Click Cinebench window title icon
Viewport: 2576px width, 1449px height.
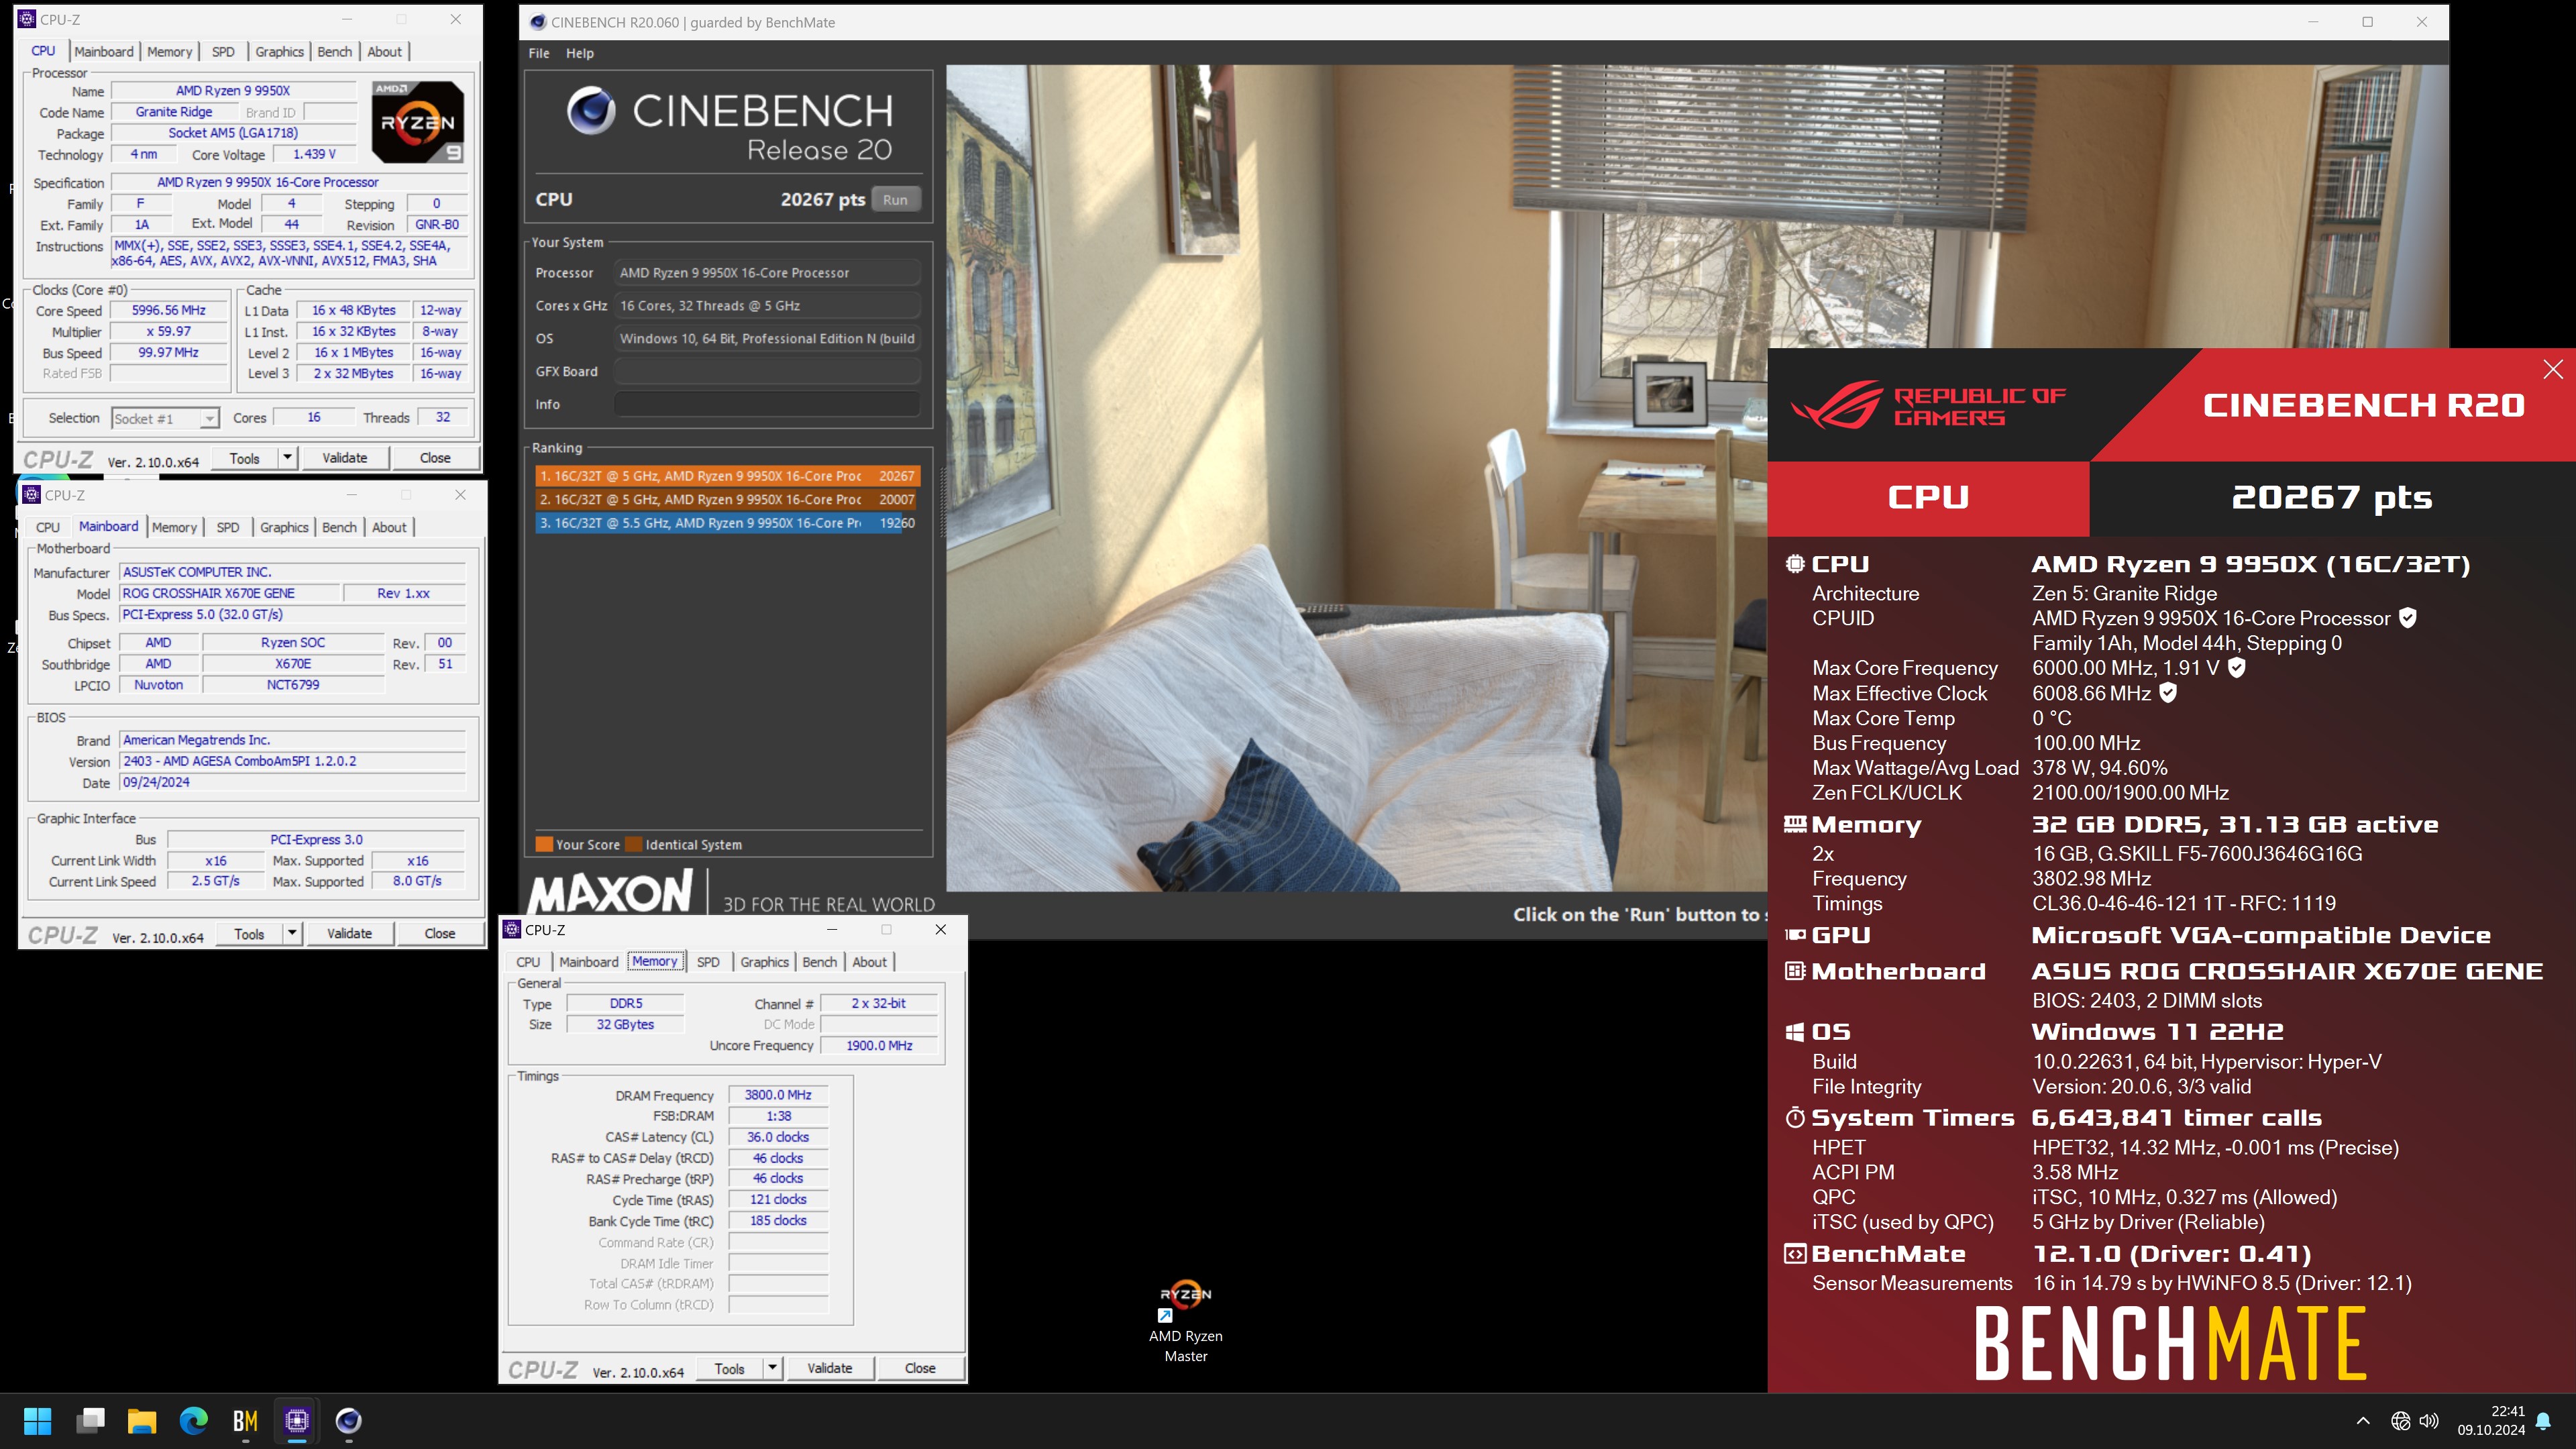click(538, 22)
